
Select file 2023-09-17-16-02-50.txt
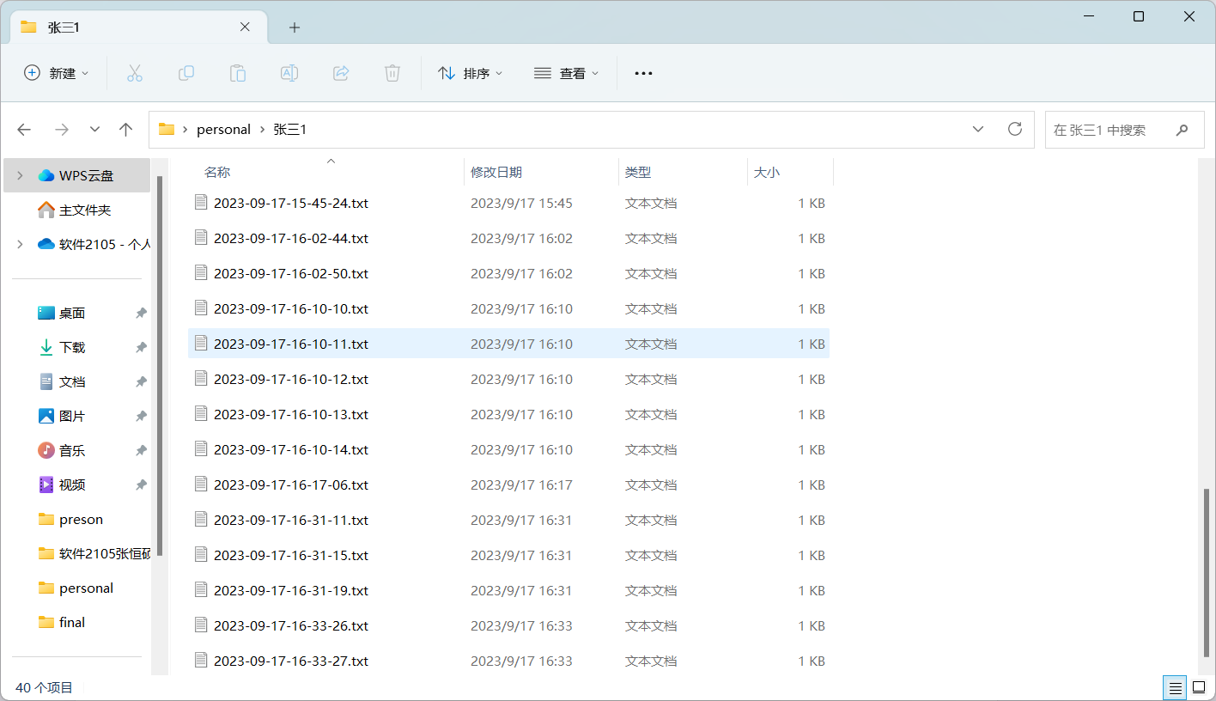click(508, 273)
